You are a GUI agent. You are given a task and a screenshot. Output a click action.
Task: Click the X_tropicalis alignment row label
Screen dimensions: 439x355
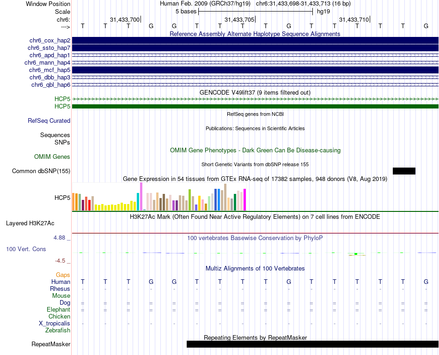(x=55, y=324)
